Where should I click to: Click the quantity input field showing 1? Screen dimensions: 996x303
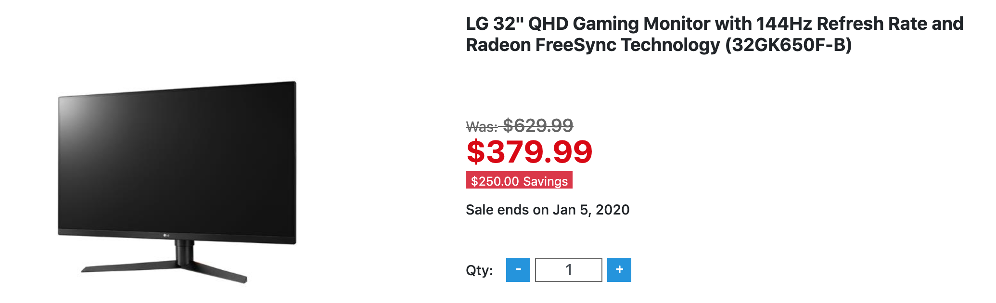click(568, 270)
